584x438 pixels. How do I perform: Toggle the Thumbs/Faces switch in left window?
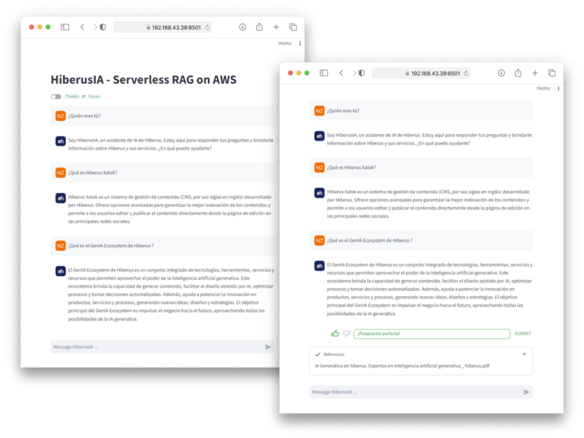pyautogui.click(x=56, y=97)
